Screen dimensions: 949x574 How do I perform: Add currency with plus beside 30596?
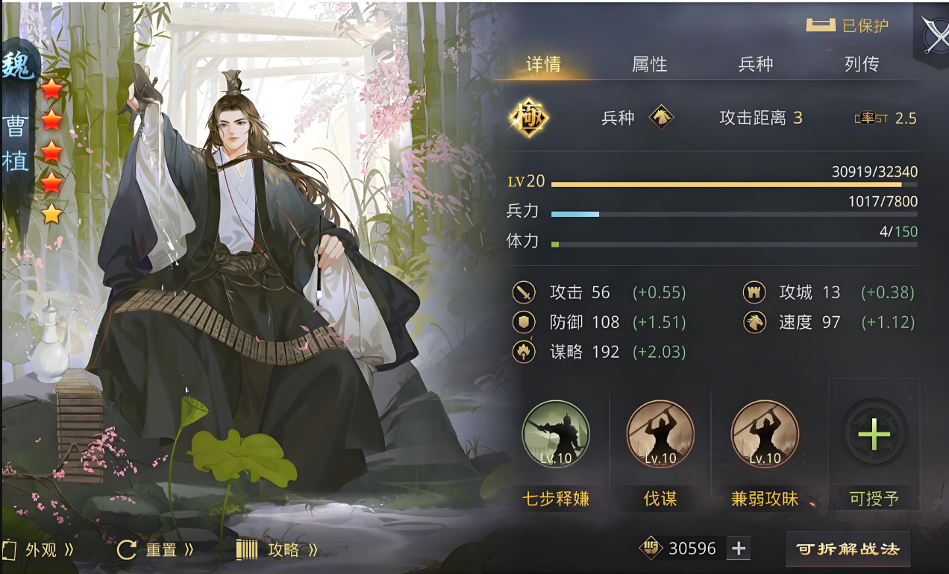pos(739,549)
